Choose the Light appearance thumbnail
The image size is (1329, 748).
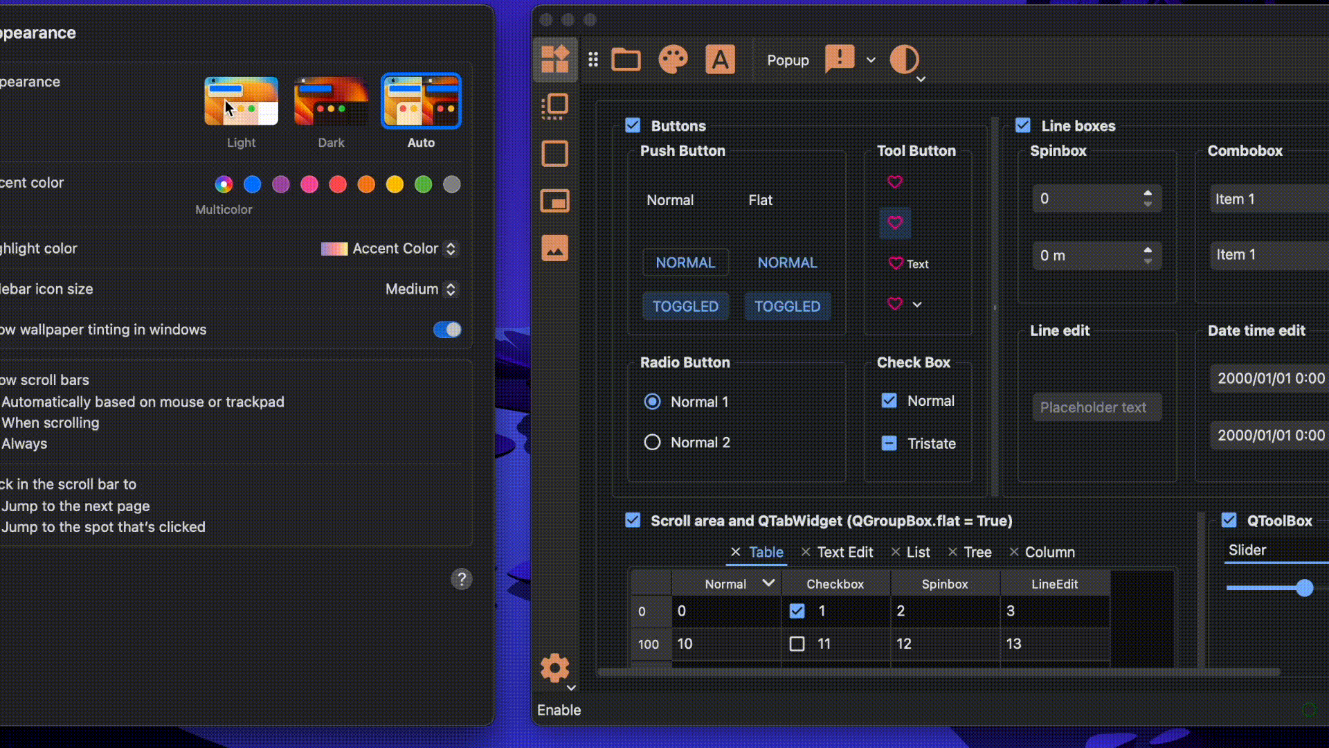click(x=241, y=101)
